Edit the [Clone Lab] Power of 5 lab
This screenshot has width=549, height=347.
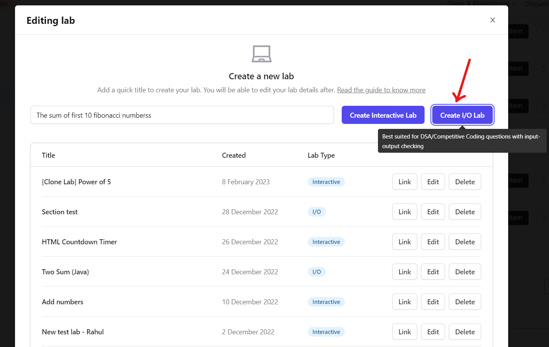(433, 182)
